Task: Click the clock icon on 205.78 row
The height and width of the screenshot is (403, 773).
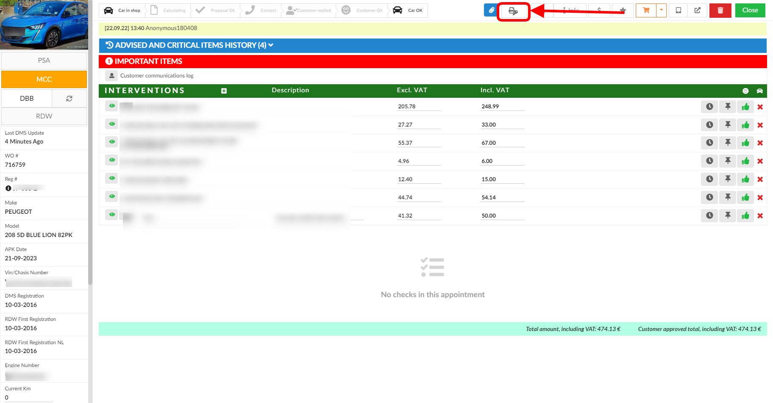Action: pos(709,107)
